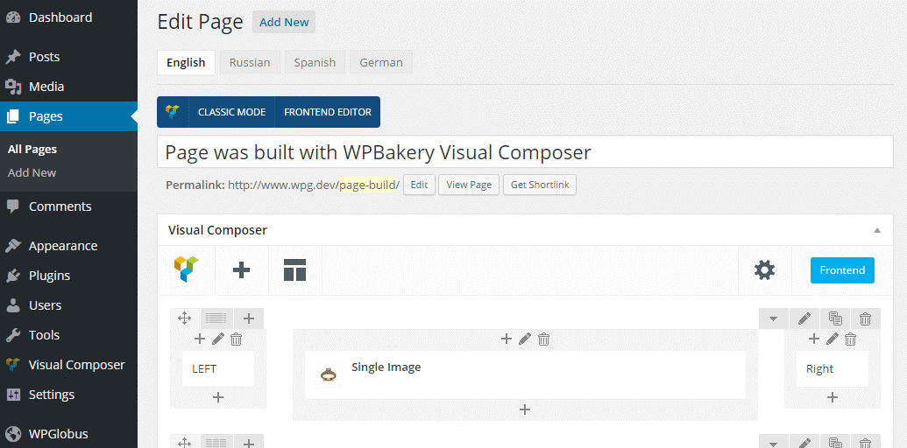907x448 pixels.
Task: Open WPGlobus sidebar item
Action: coord(59,434)
